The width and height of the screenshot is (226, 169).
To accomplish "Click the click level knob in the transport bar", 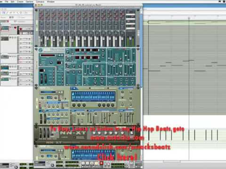I will pos(53,165).
